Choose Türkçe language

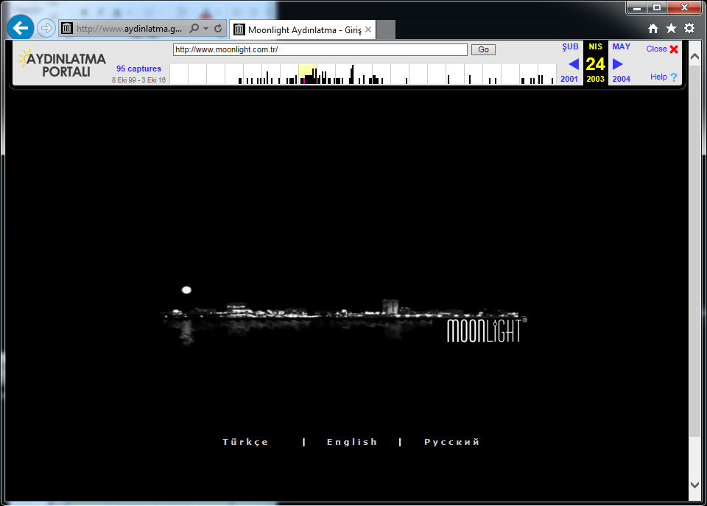pyautogui.click(x=245, y=442)
